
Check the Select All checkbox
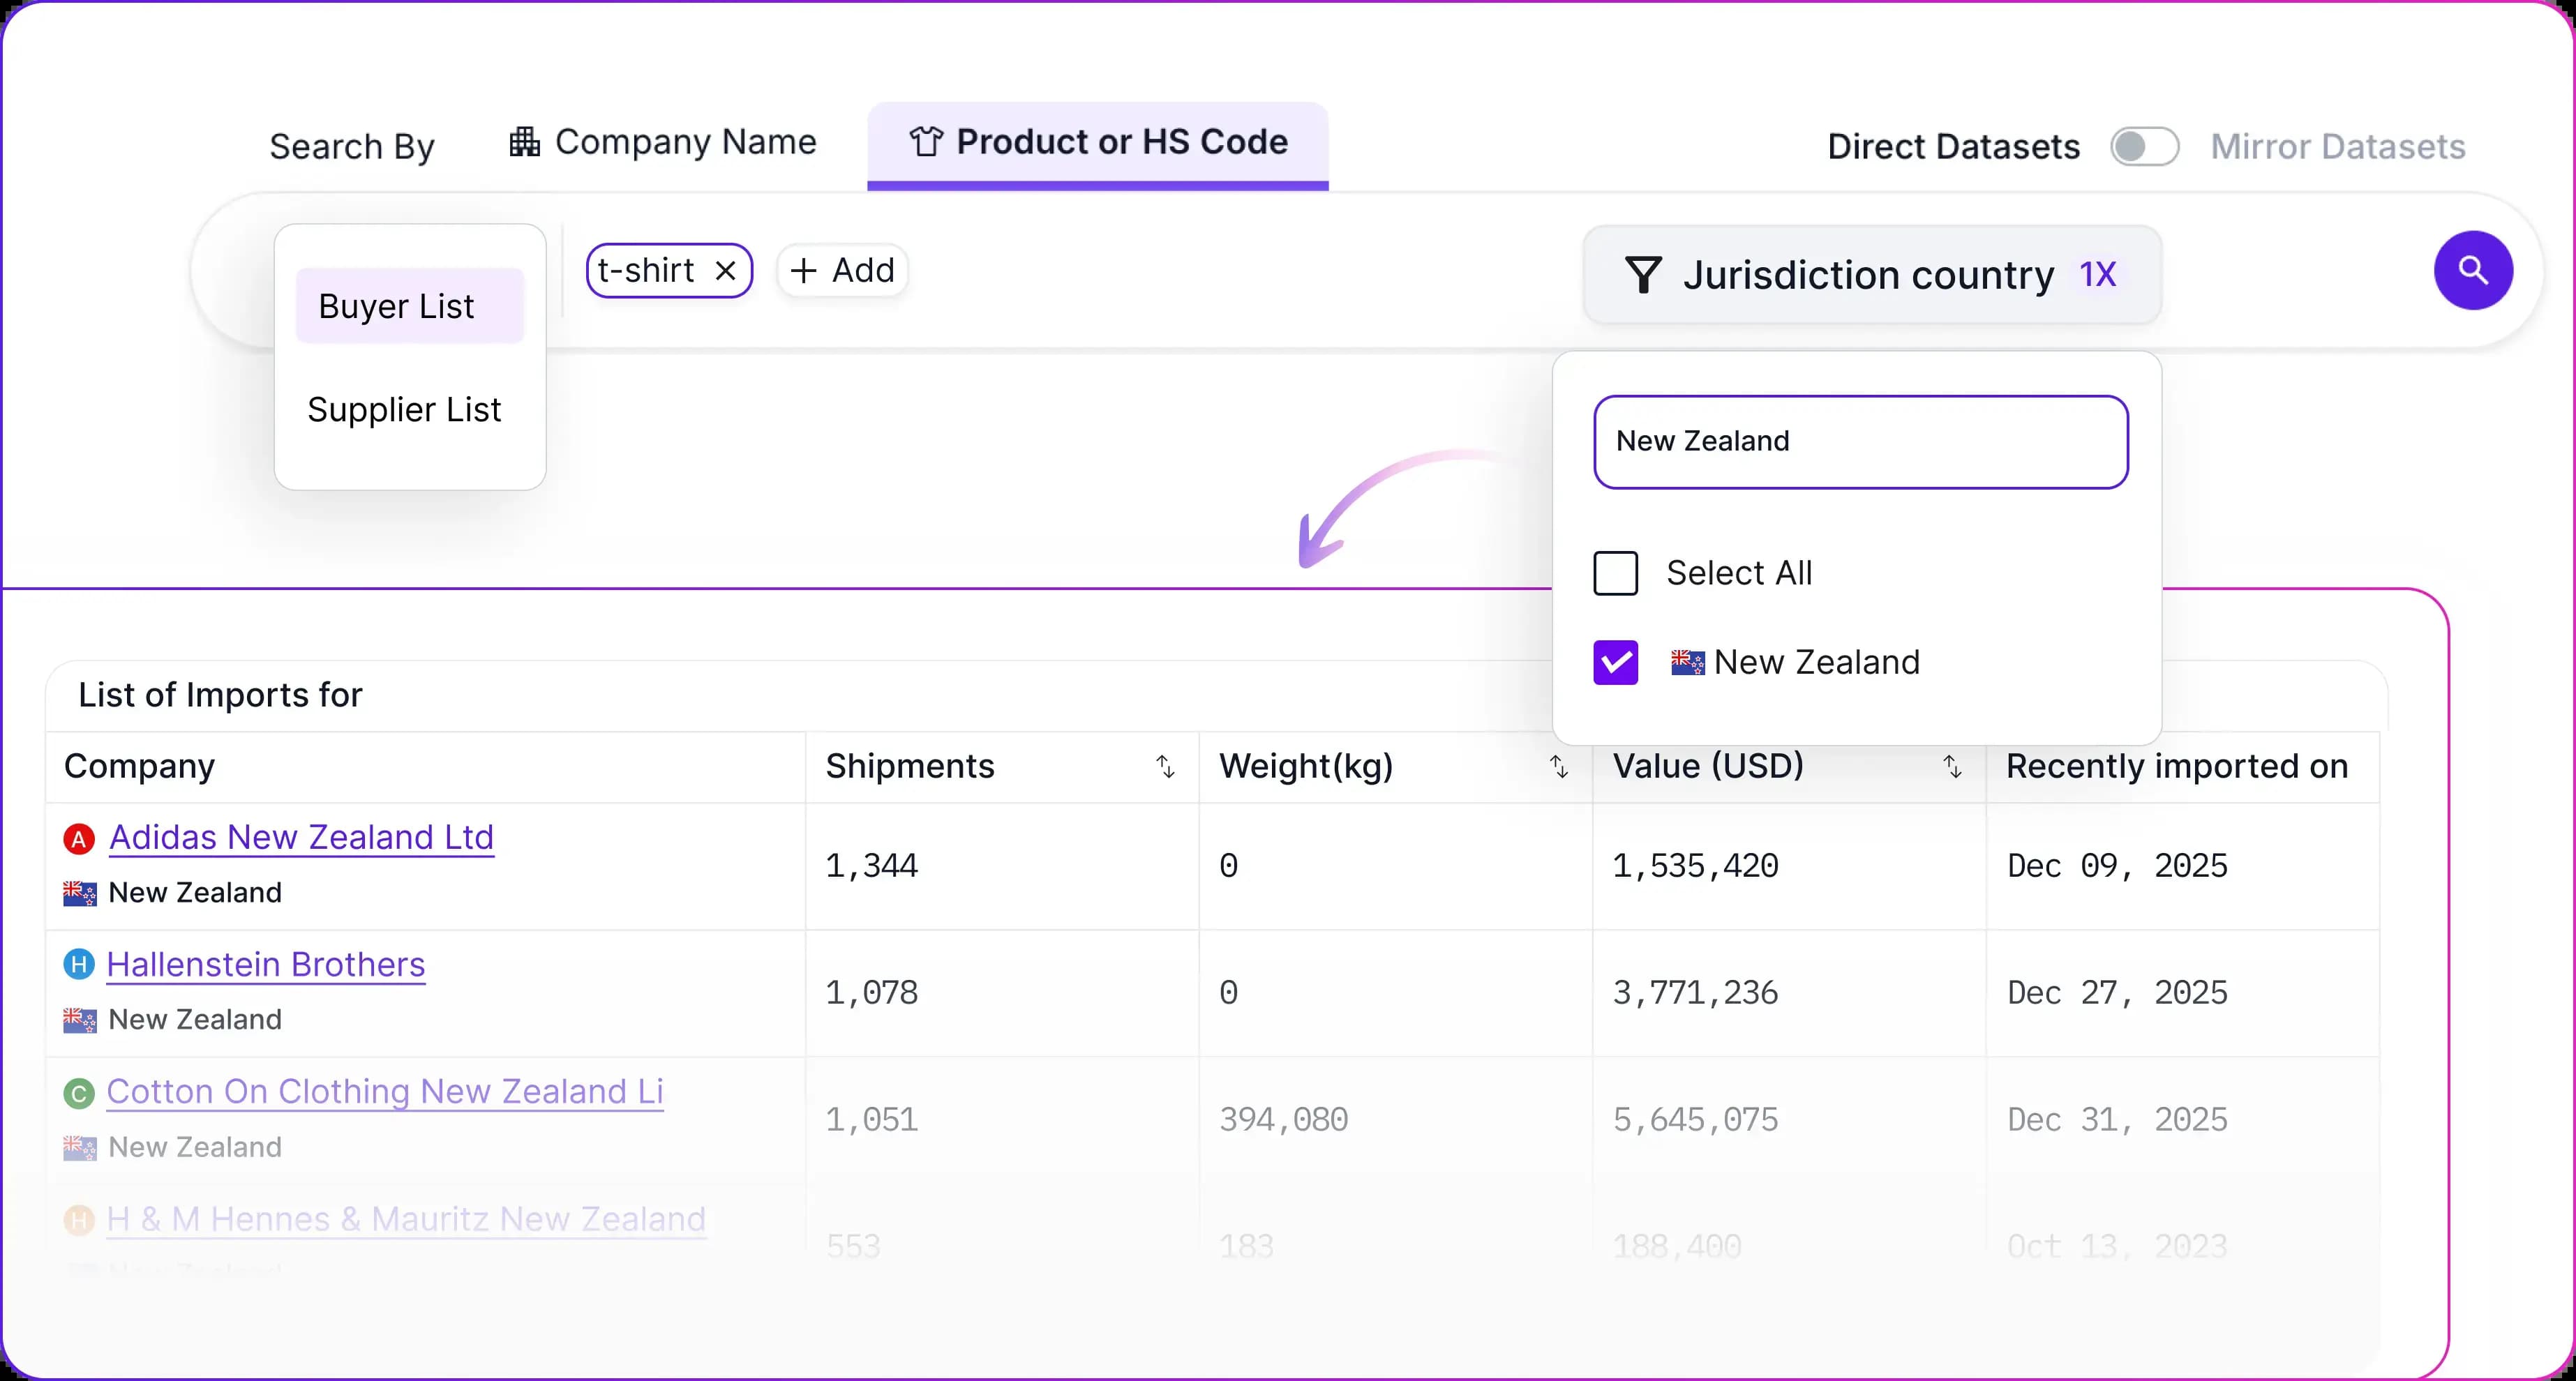point(1615,574)
